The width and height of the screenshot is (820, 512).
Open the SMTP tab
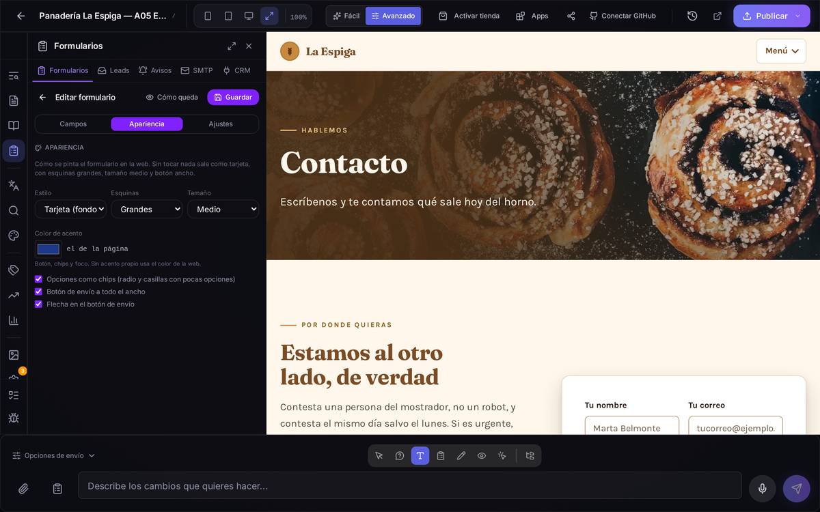[x=197, y=70]
